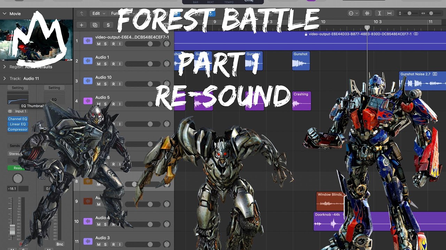The image size is (446, 250).
Task: Click the playhead marker in the ruler
Action: point(367,27)
